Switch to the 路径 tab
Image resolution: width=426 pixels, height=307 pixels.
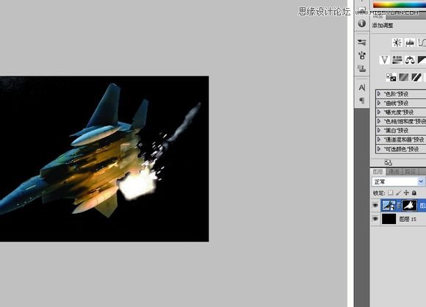point(411,172)
